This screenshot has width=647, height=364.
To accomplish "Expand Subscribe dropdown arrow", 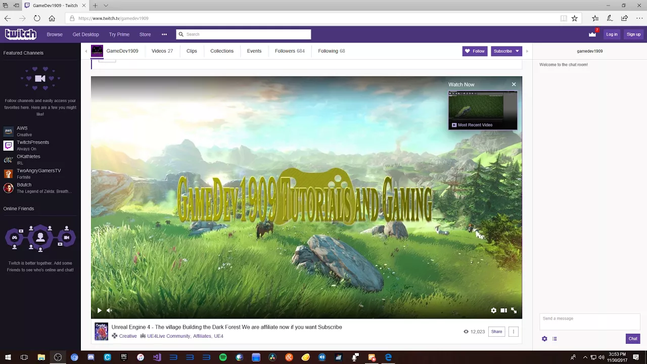I will point(517,51).
